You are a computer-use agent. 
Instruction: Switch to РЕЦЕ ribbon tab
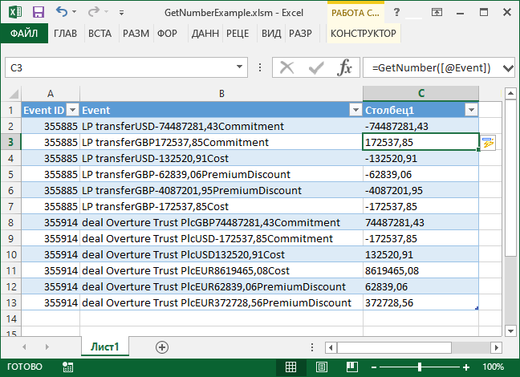(238, 33)
